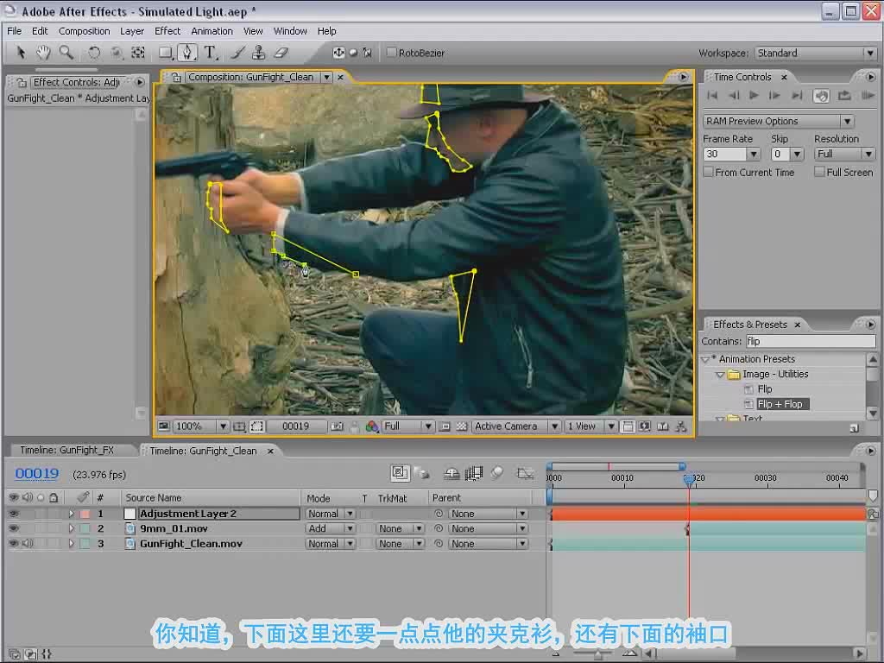884x663 pixels.
Task: Select the Hand tool
Action: (43, 53)
